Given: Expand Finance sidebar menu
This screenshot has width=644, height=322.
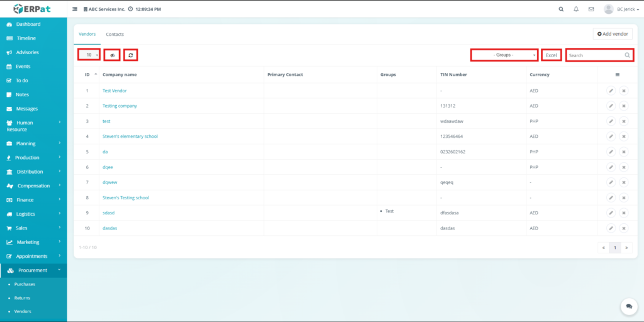Looking at the screenshot, I should [x=34, y=199].
